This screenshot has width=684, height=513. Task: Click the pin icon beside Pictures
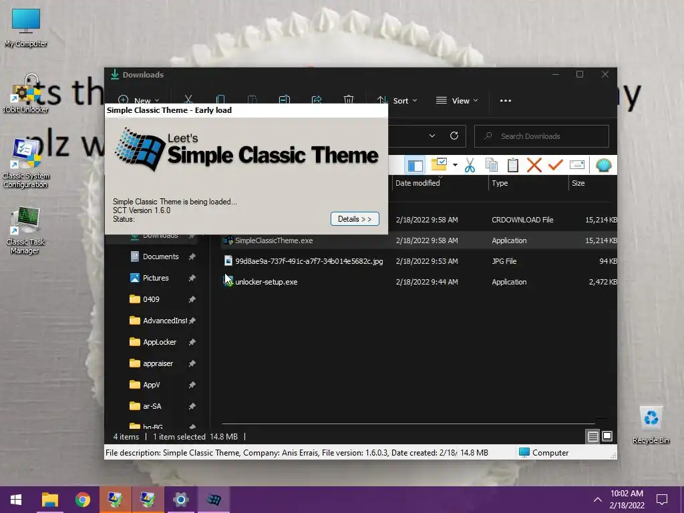coord(192,278)
